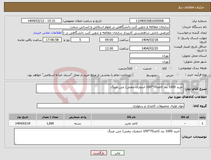This screenshot has width=211, height=160.
Task: Click the 1404/03/19 need date cell
Action: click(x=22, y=123)
